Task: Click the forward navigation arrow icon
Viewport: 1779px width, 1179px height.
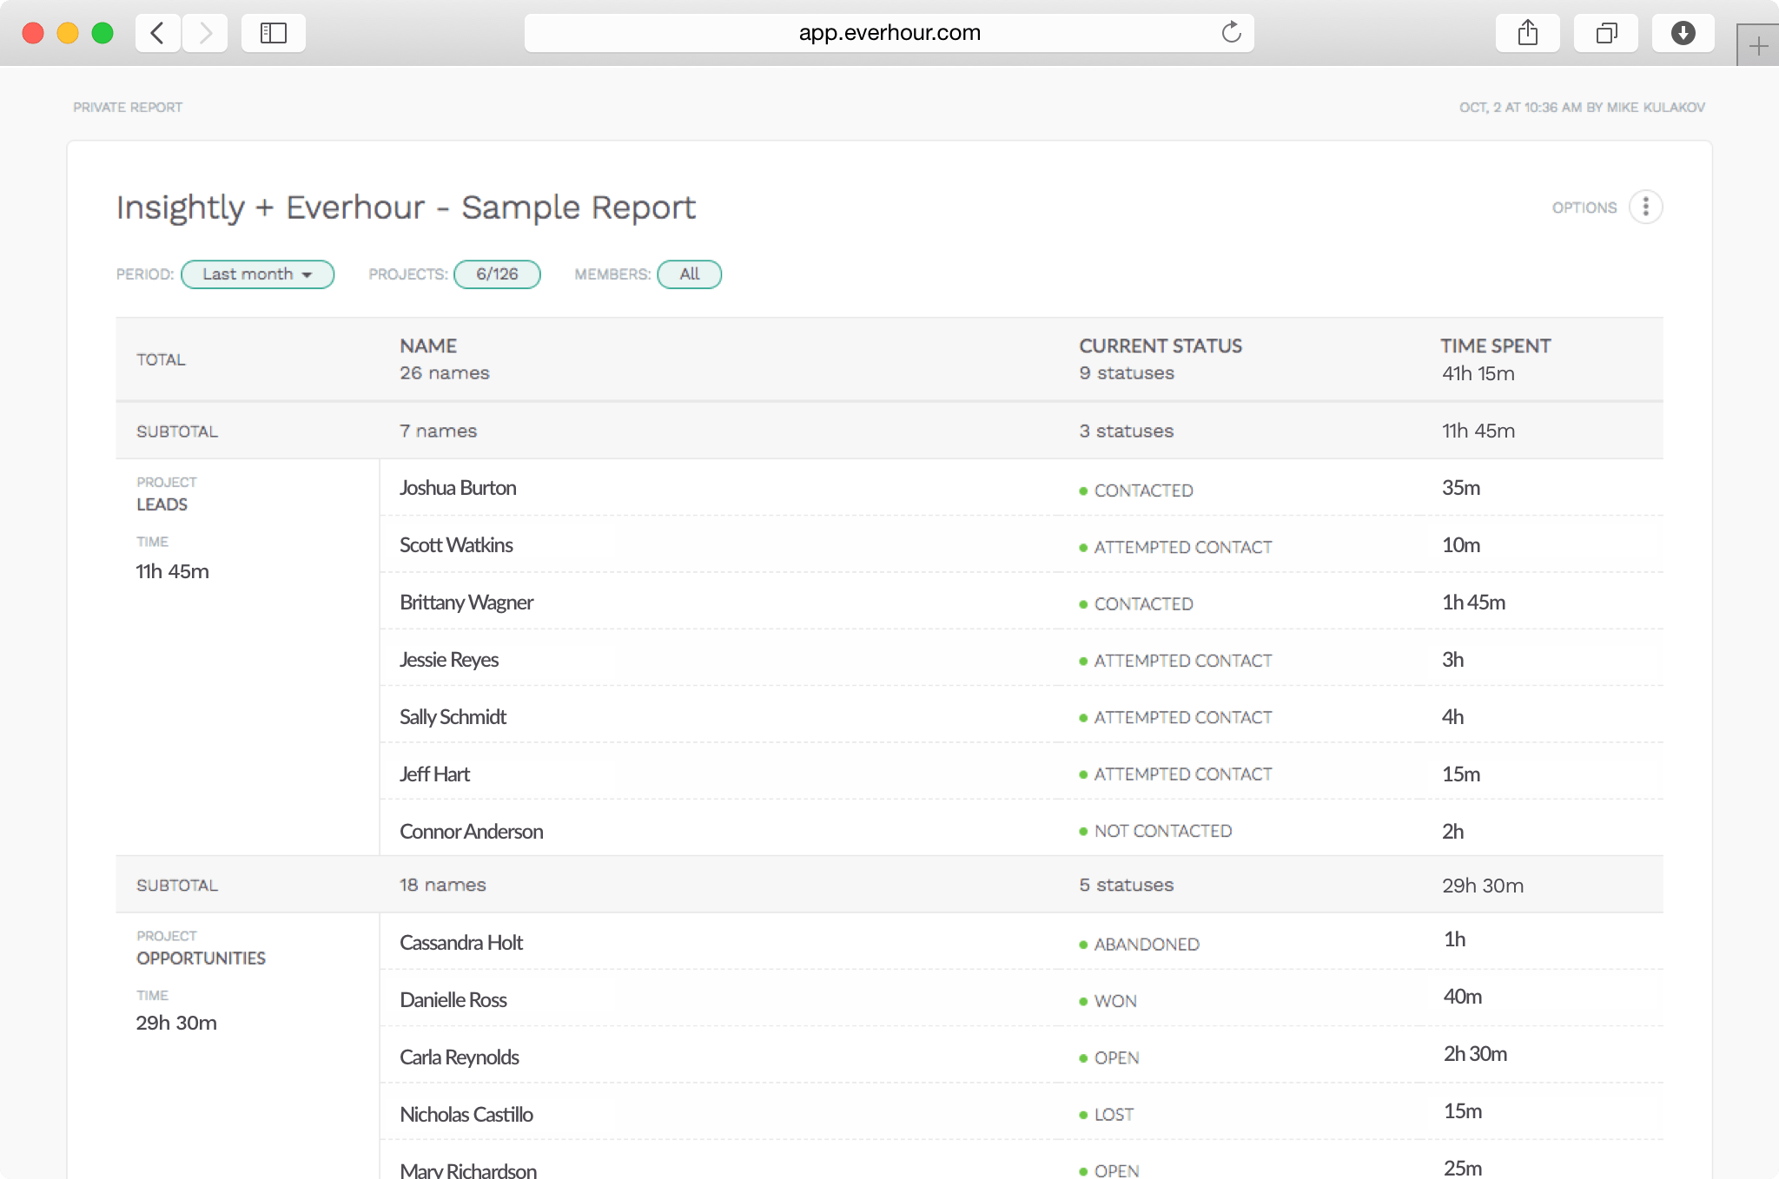Action: [205, 32]
